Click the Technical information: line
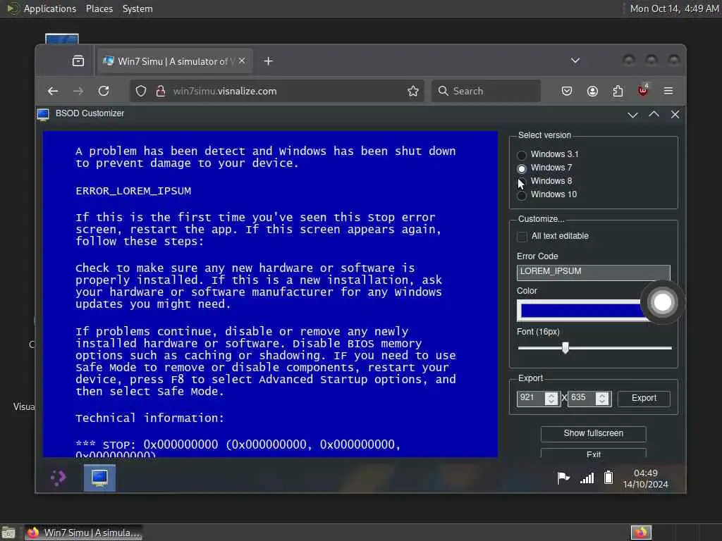Screen dimensions: 722x541 (x=149, y=418)
